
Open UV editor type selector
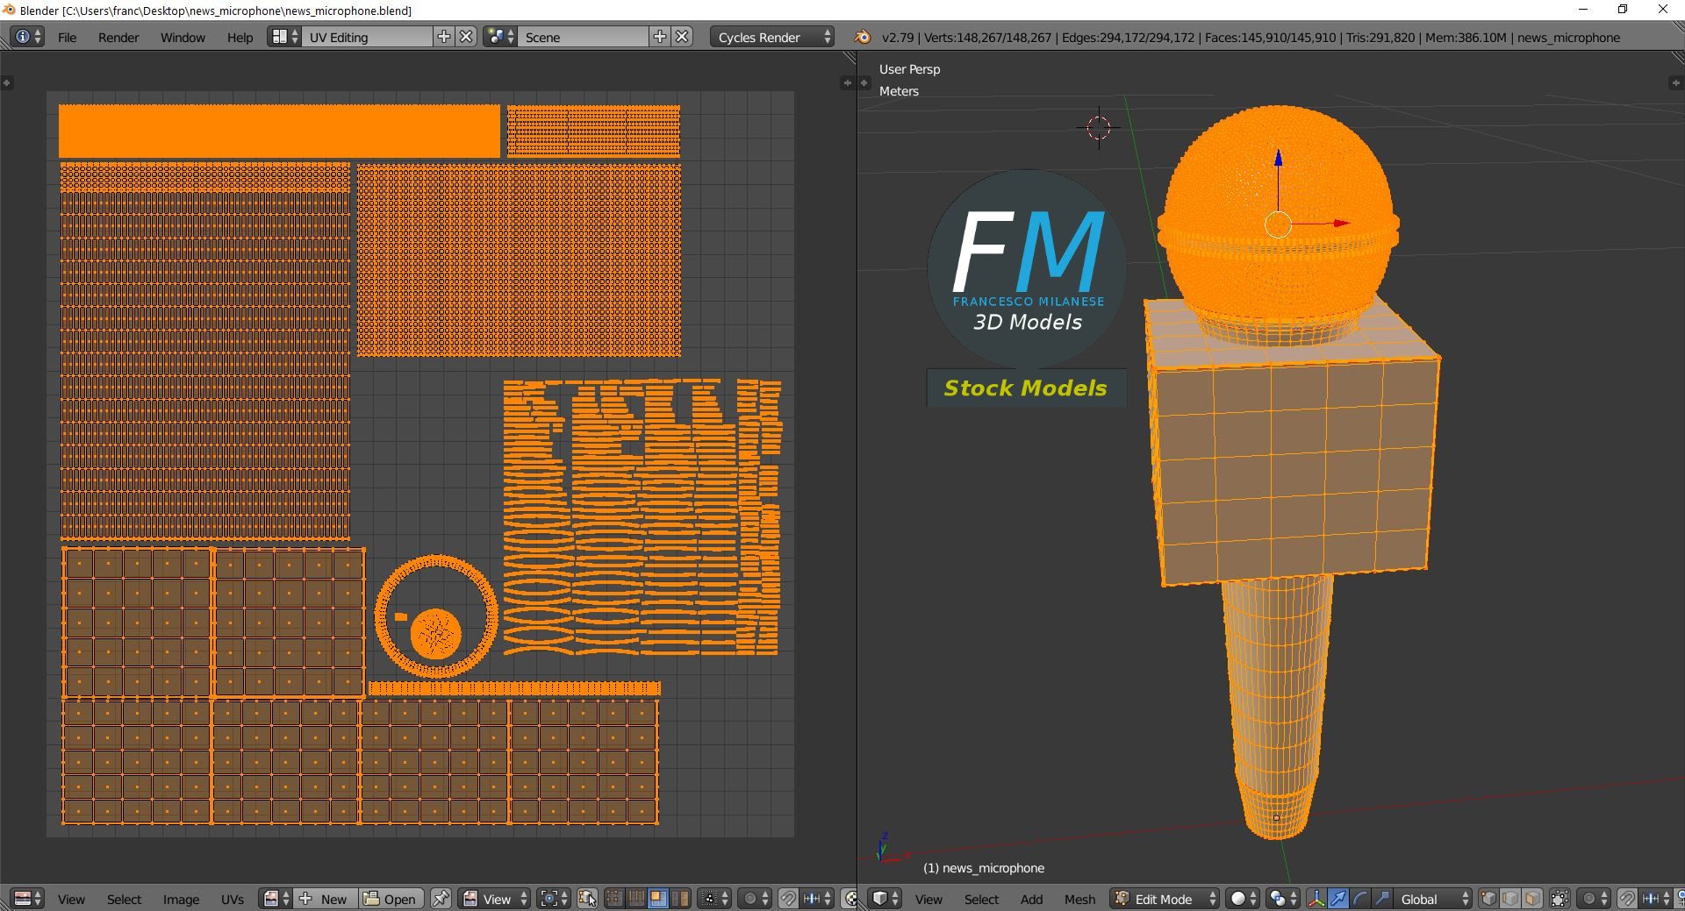pyautogui.click(x=28, y=899)
